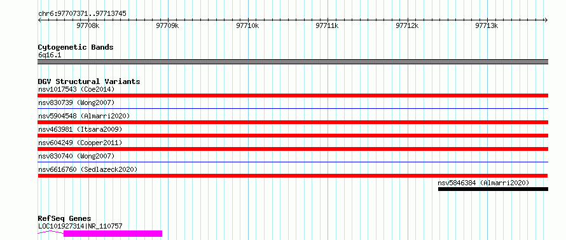Select the nsv604249 (Cooper2011) variant bar

point(293,149)
